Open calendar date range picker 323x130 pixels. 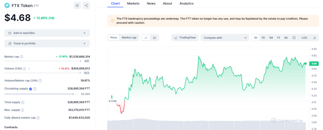(x=294, y=38)
